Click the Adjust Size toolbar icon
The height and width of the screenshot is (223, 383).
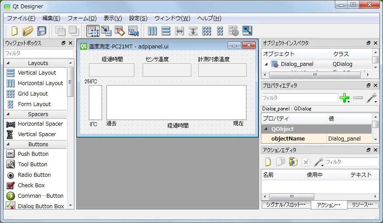click(x=247, y=31)
